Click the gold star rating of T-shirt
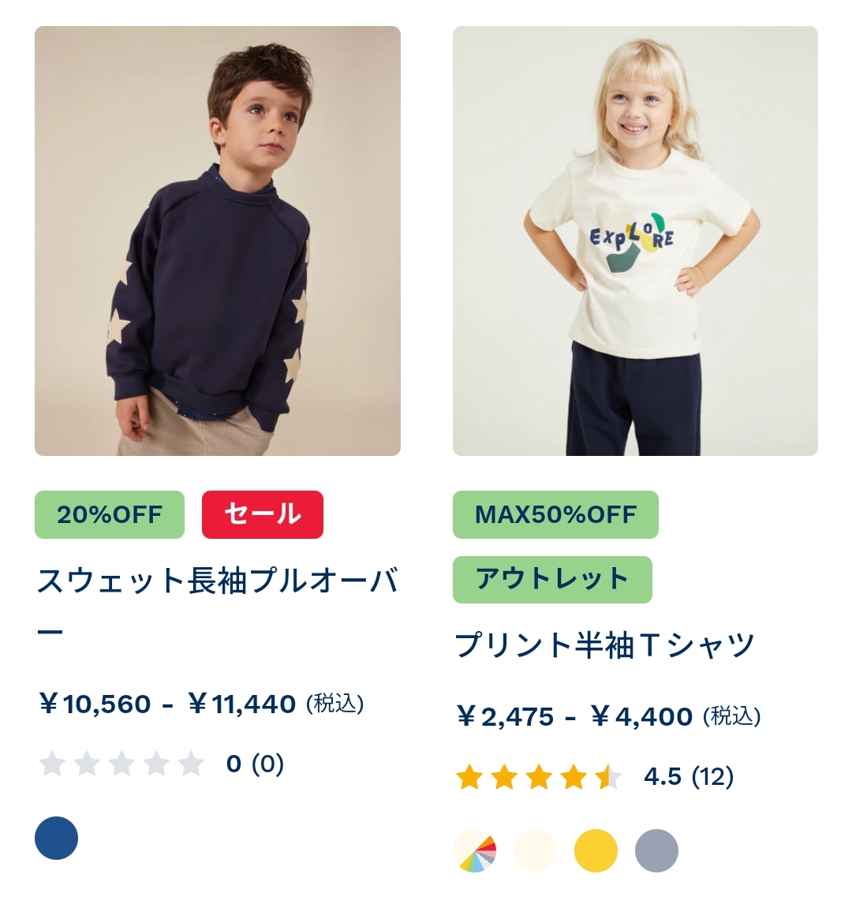 point(539,777)
